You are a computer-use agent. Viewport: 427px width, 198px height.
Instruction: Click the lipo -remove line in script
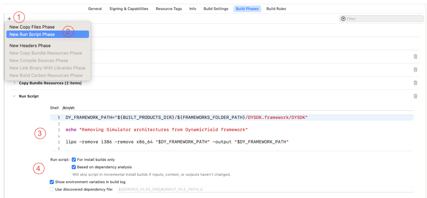pos(177,142)
